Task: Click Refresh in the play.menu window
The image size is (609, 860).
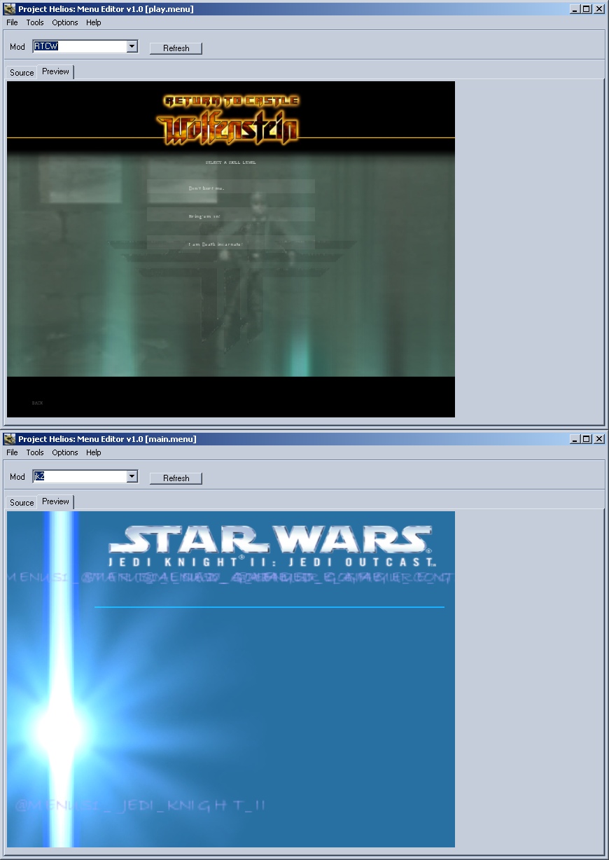Action: [x=176, y=48]
